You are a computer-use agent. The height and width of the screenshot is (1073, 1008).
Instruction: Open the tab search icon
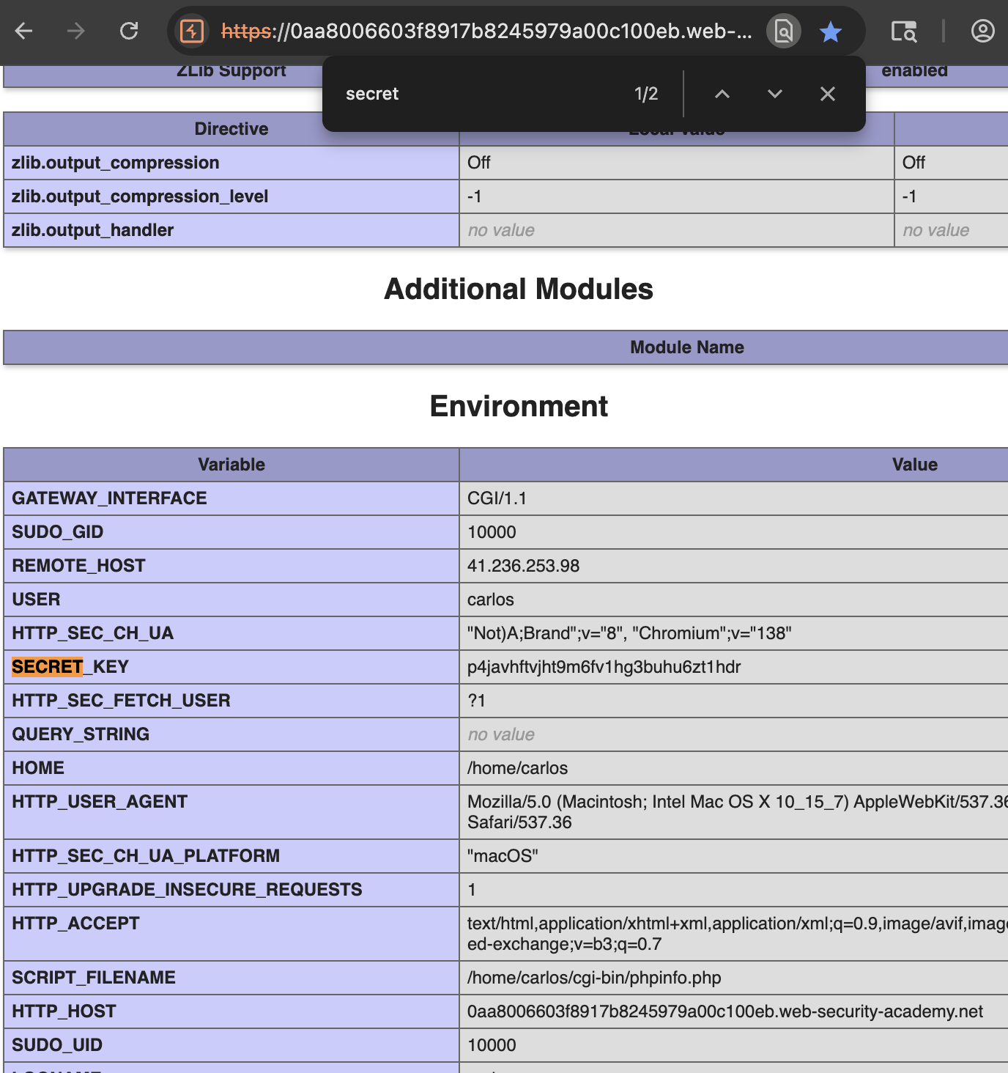pos(904,31)
